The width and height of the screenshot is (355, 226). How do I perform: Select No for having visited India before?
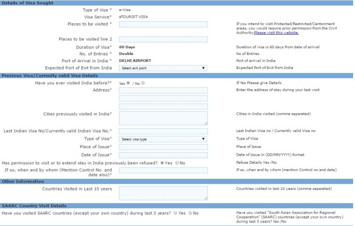(143, 83)
